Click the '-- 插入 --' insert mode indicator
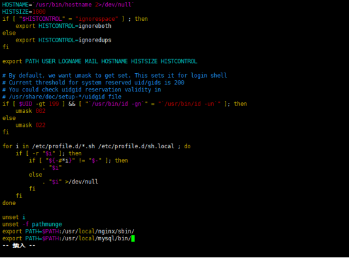This screenshot has width=349, height=258. (19, 245)
